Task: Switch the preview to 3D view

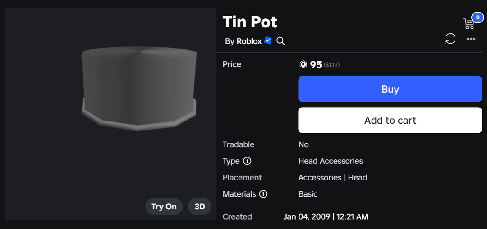Action: [x=199, y=207]
